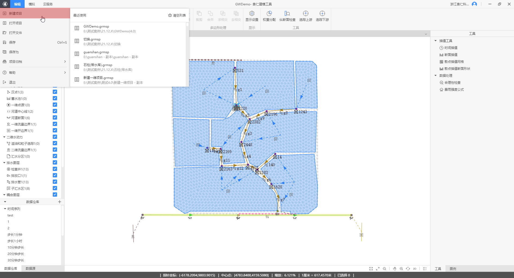
Task: Toggle visibility checkbox for 子汇水区1(8)
Action: pyautogui.click(x=55, y=188)
